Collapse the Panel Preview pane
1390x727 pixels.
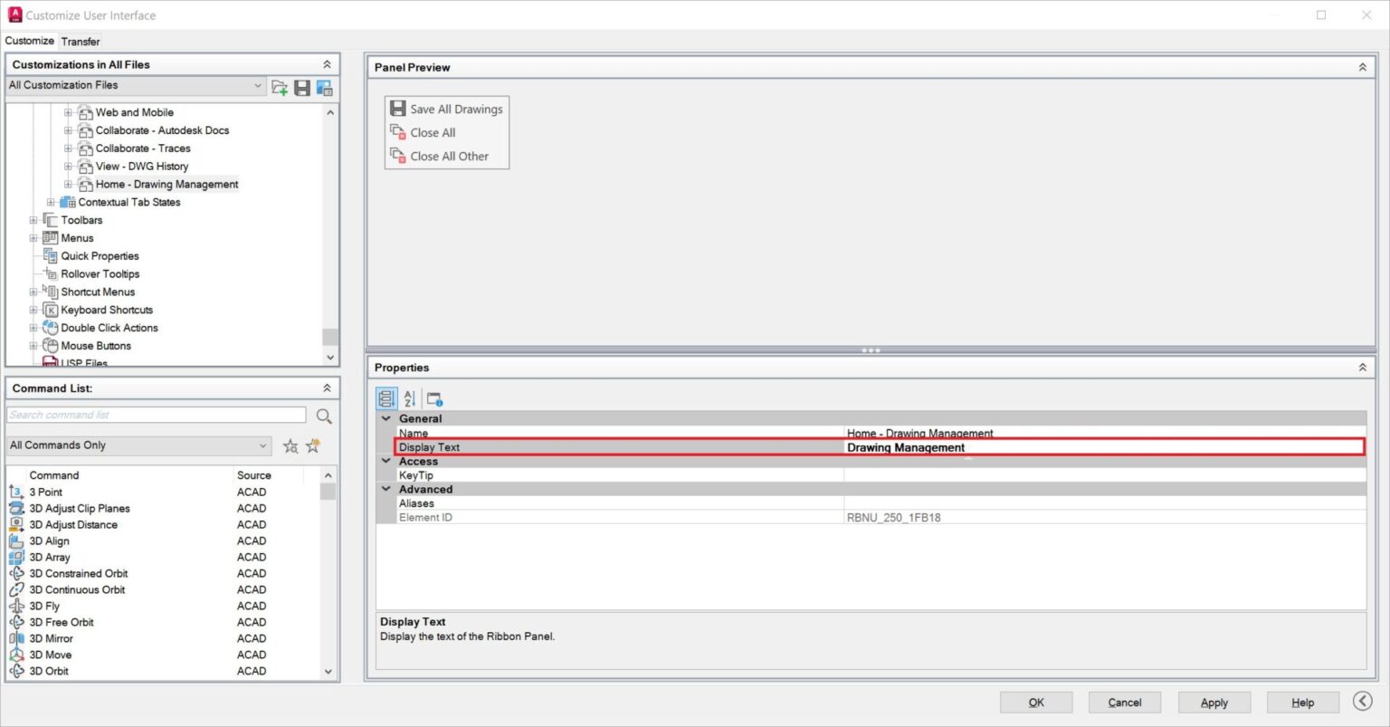click(x=1362, y=67)
